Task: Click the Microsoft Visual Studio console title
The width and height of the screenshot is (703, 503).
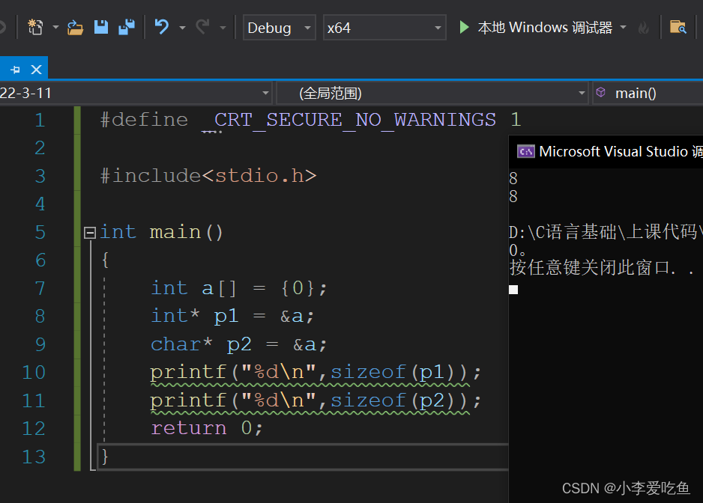Action: [621, 151]
